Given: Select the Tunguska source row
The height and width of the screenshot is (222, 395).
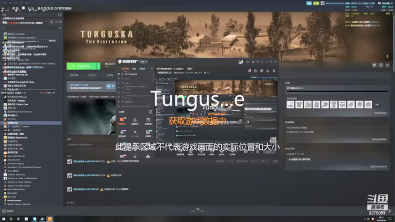Looking at the screenshot, I should tap(135, 74).
